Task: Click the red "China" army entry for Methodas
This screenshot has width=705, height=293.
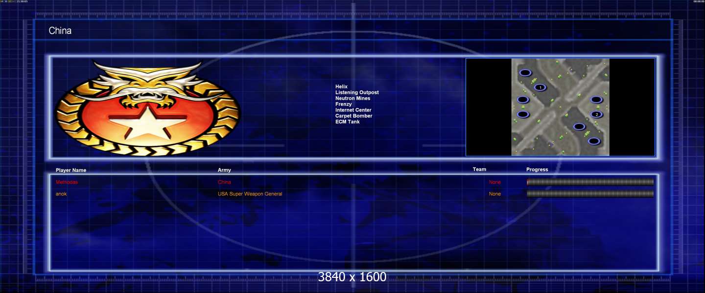Action: [224, 182]
